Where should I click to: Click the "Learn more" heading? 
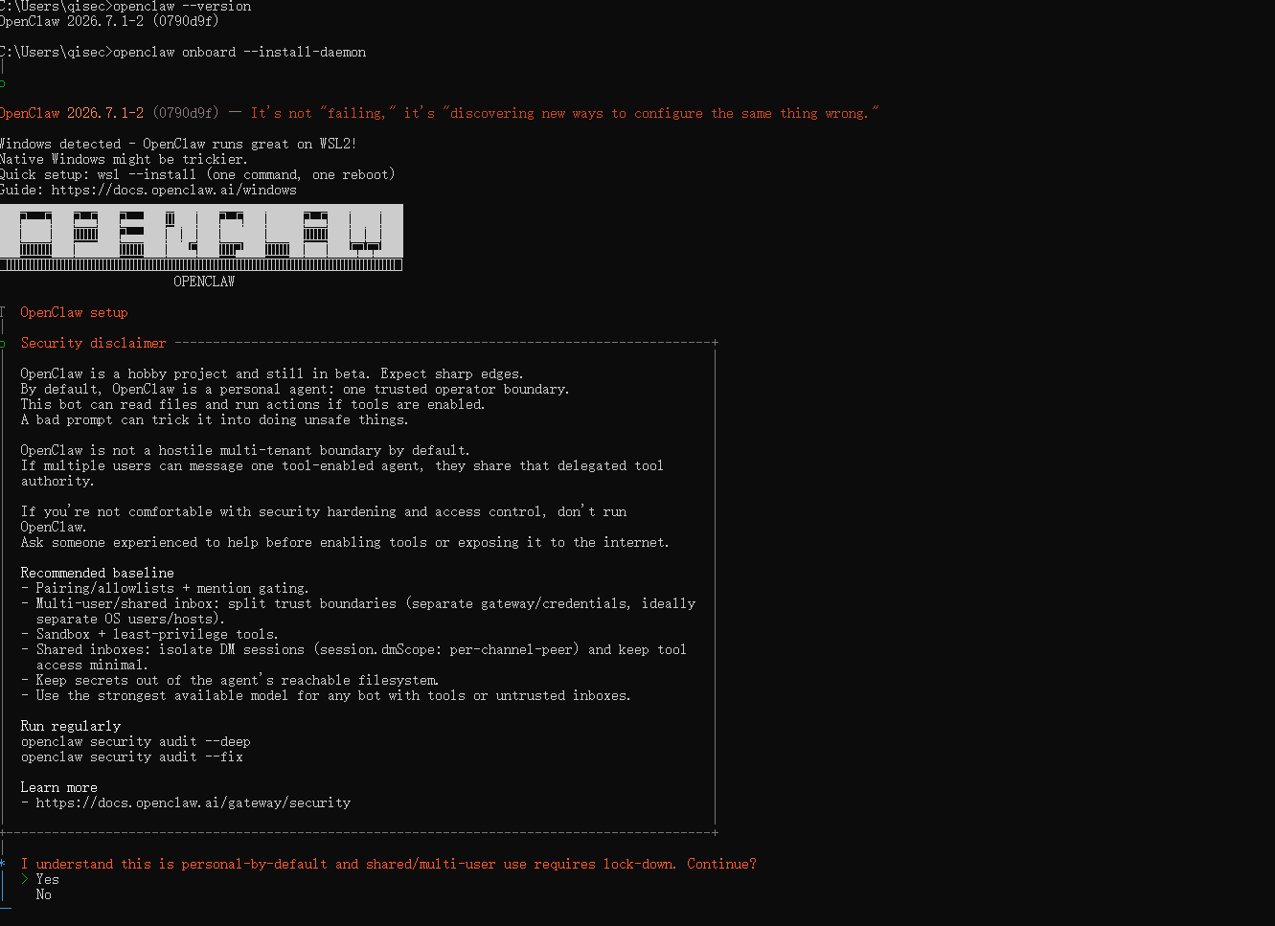pyautogui.click(x=59, y=787)
